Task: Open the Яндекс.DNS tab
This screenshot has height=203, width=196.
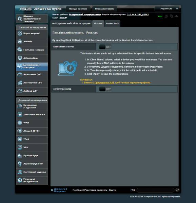Action: tap(112, 23)
